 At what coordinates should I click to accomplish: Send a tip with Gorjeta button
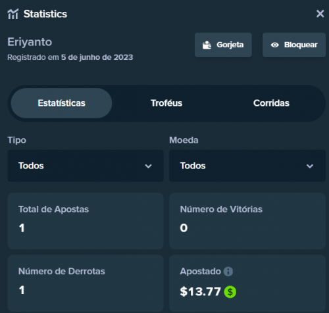click(x=223, y=45)
